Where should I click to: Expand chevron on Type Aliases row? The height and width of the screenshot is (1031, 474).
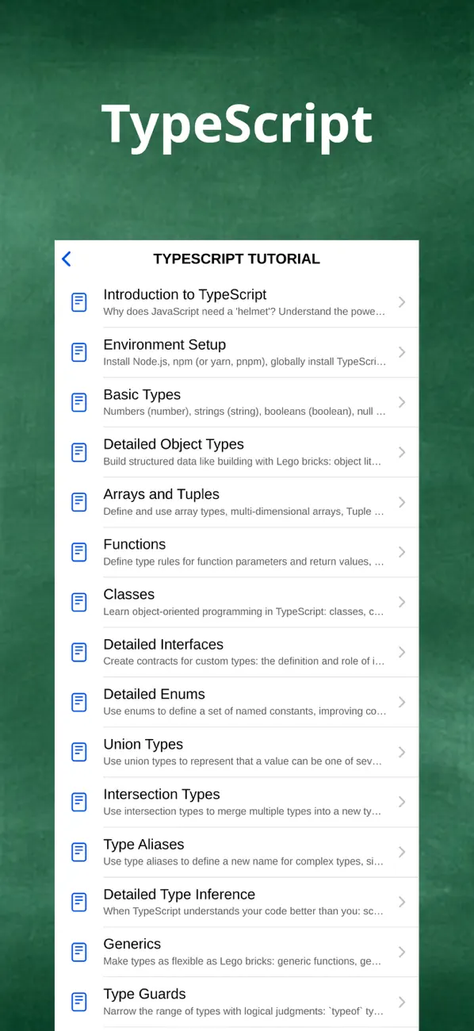coord(402,852)
